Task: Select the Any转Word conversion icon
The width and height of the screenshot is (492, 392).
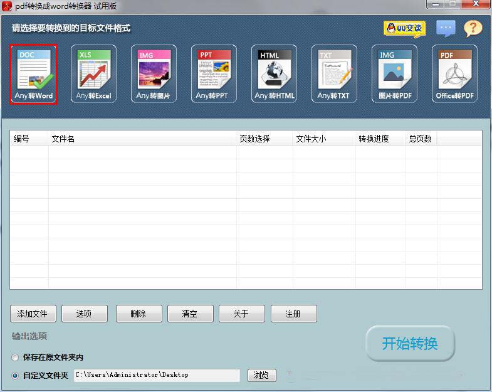Action: 33,74
